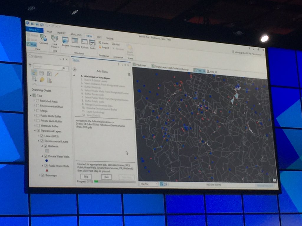
Task: Click search magnifier in Contents pane
Action: (63, 68)
